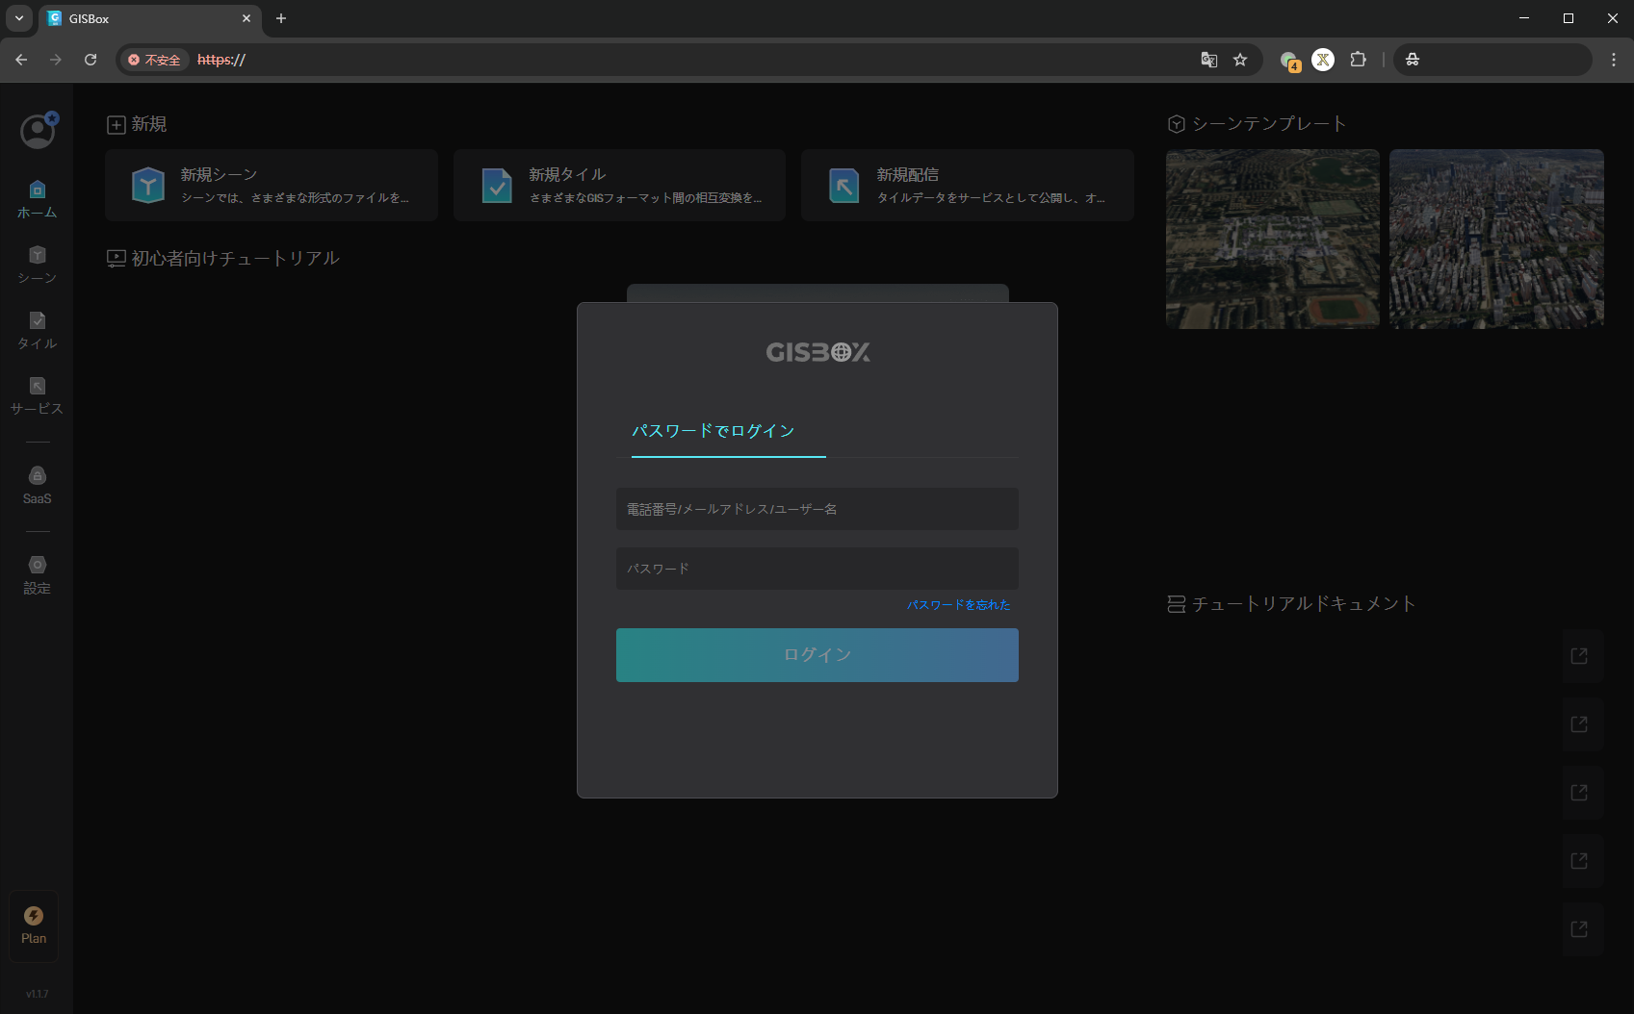Open the first scene template thumbnail
The height and width of the screenshot is (1014, 1634).
pyautogui.click(x=1272, y=239)
